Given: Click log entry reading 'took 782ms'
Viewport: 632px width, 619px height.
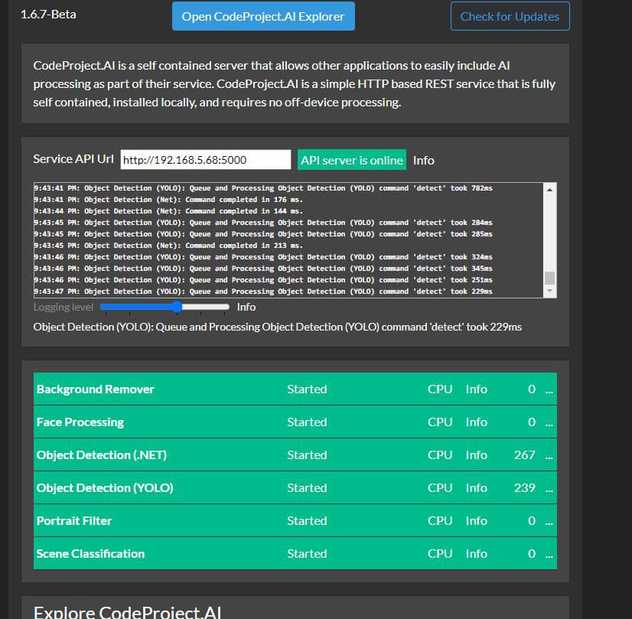Looking at the screenshot, I should pyautogui.click(x=263, y=188).
